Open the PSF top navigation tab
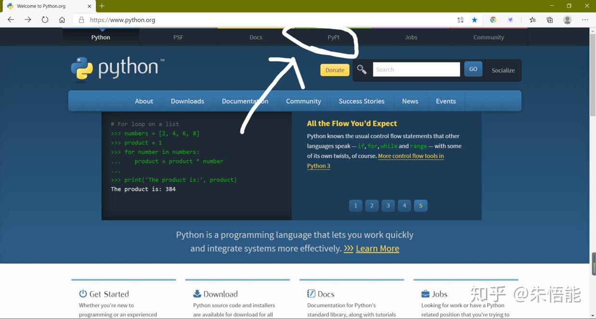Viewport: 596px width, 319px height. [178, 37]
